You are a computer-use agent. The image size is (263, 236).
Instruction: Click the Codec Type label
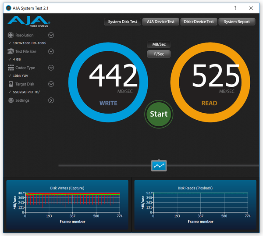click(x=25, y=68)
